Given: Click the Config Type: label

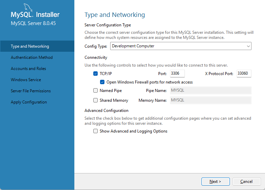Looking at the screenshot, I should [96, 46].
